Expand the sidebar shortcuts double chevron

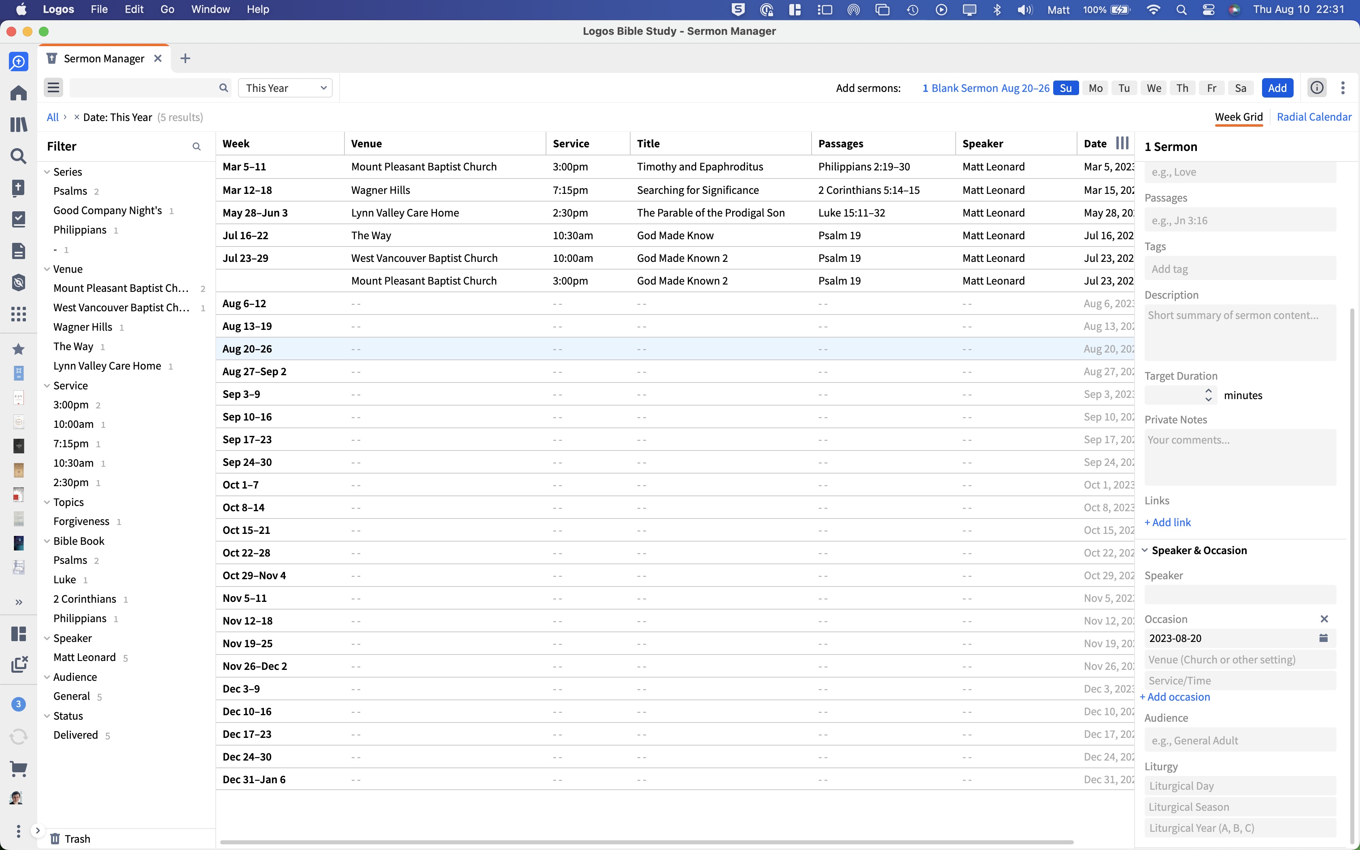click(x=19, y=602)
